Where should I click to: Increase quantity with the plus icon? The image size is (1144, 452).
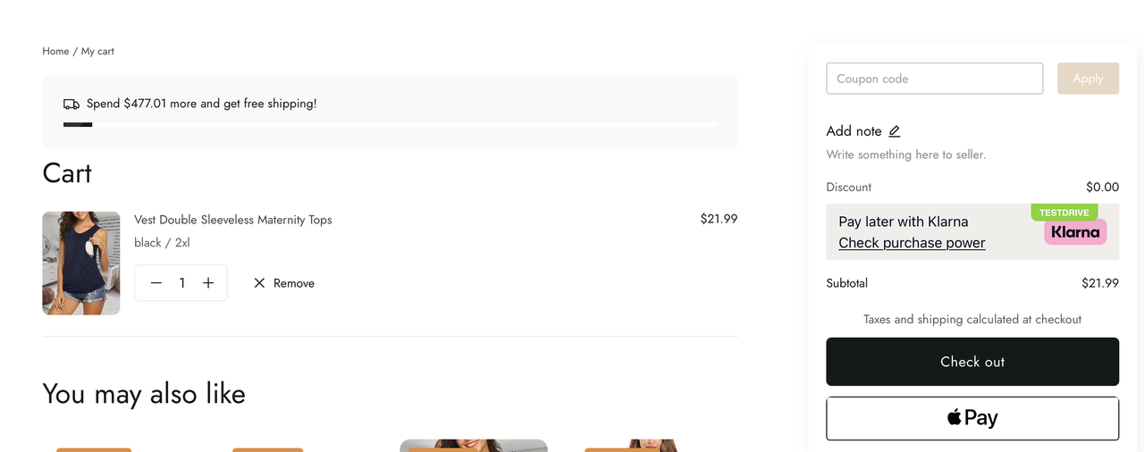point(208,283)
